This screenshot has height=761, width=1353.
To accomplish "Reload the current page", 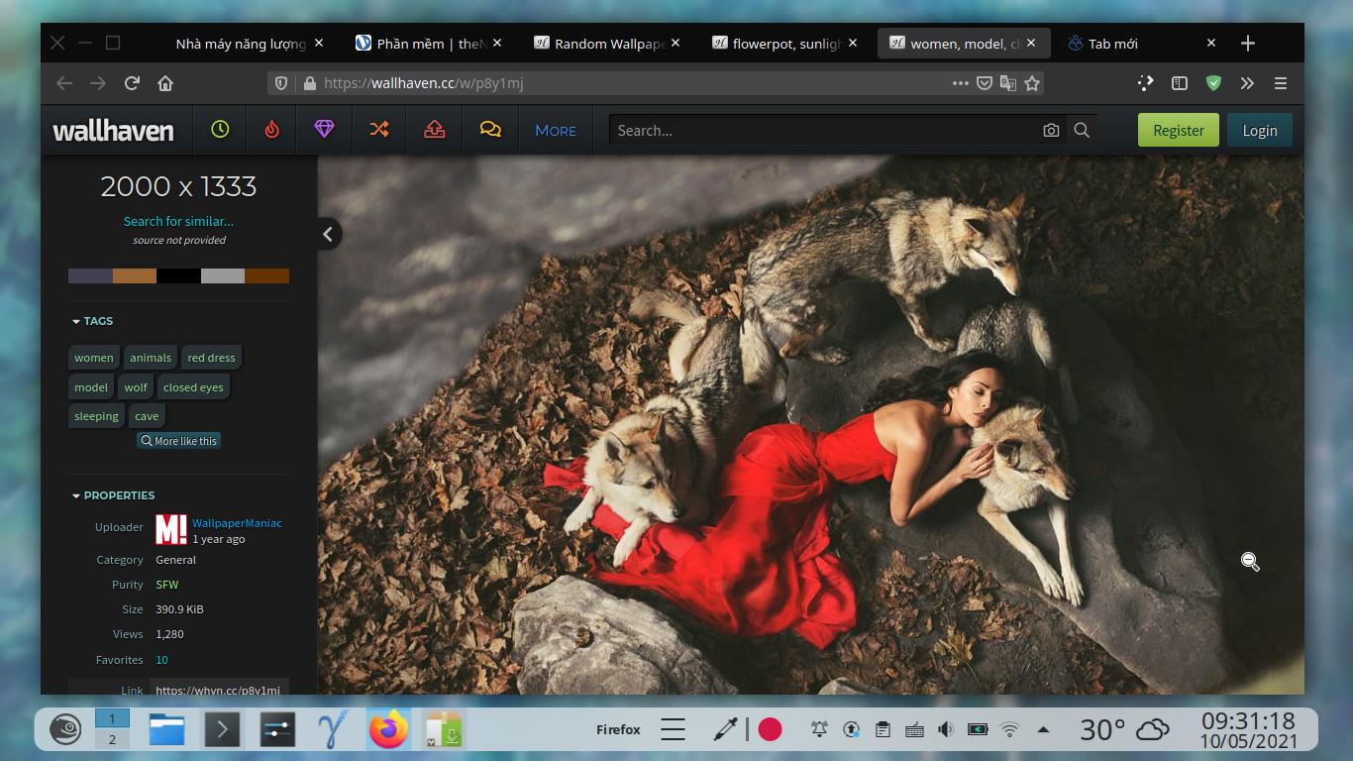I will point(132,83).
